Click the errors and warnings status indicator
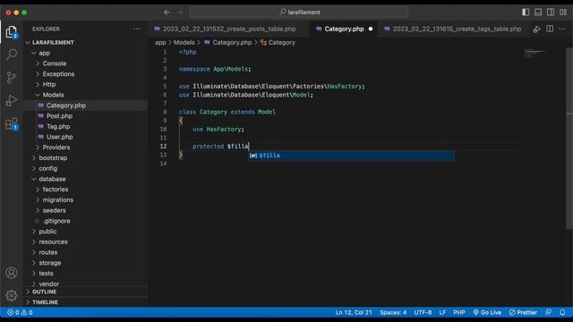The height and width of the screenshot is (322, 573). 20,312
